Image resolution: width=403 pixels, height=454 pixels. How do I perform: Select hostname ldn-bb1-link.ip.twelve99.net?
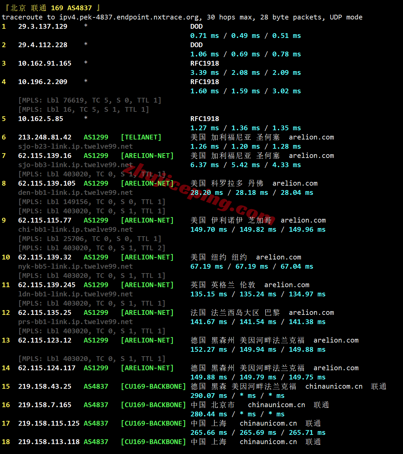75,294
